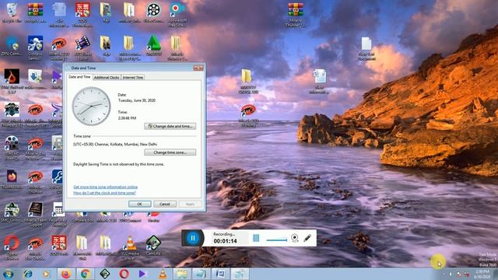Screen dimensions: 498x280
Task: Open the Windows Start menu
Action: coord(8,274)
